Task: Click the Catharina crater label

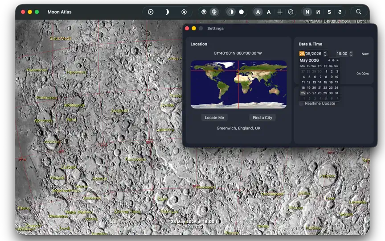Action: coord(165,129)
